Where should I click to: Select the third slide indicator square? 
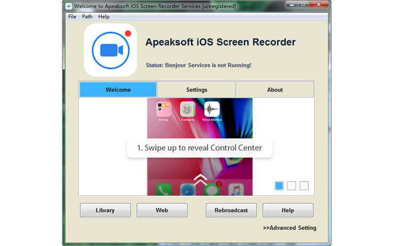point(304,186)
